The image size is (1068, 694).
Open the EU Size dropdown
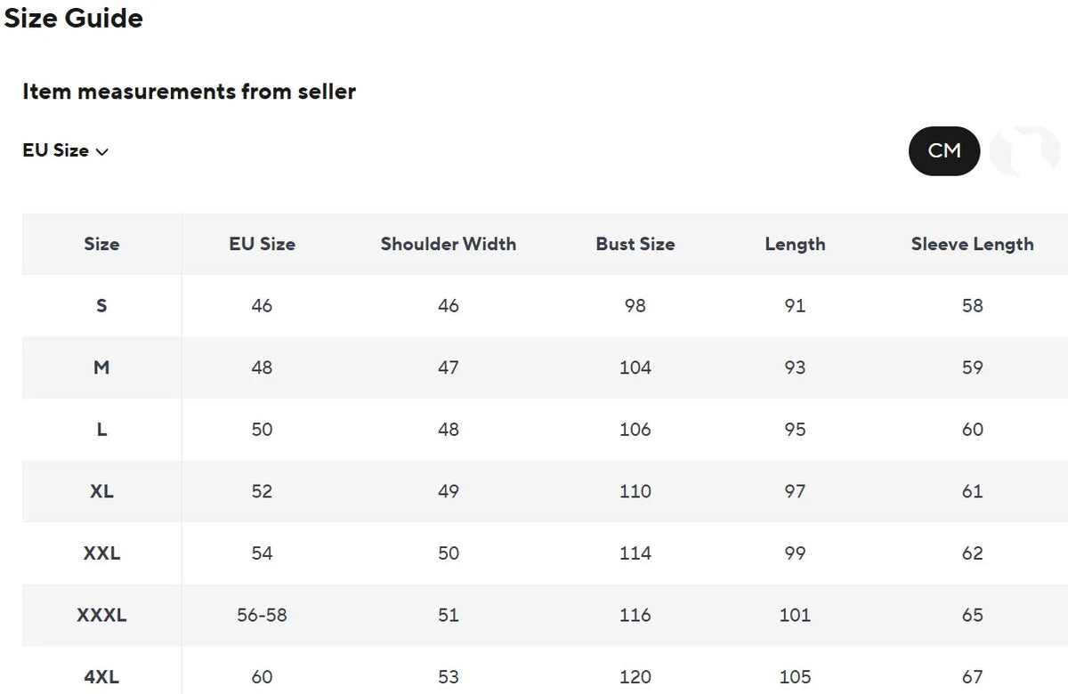(x=65, y=150)
